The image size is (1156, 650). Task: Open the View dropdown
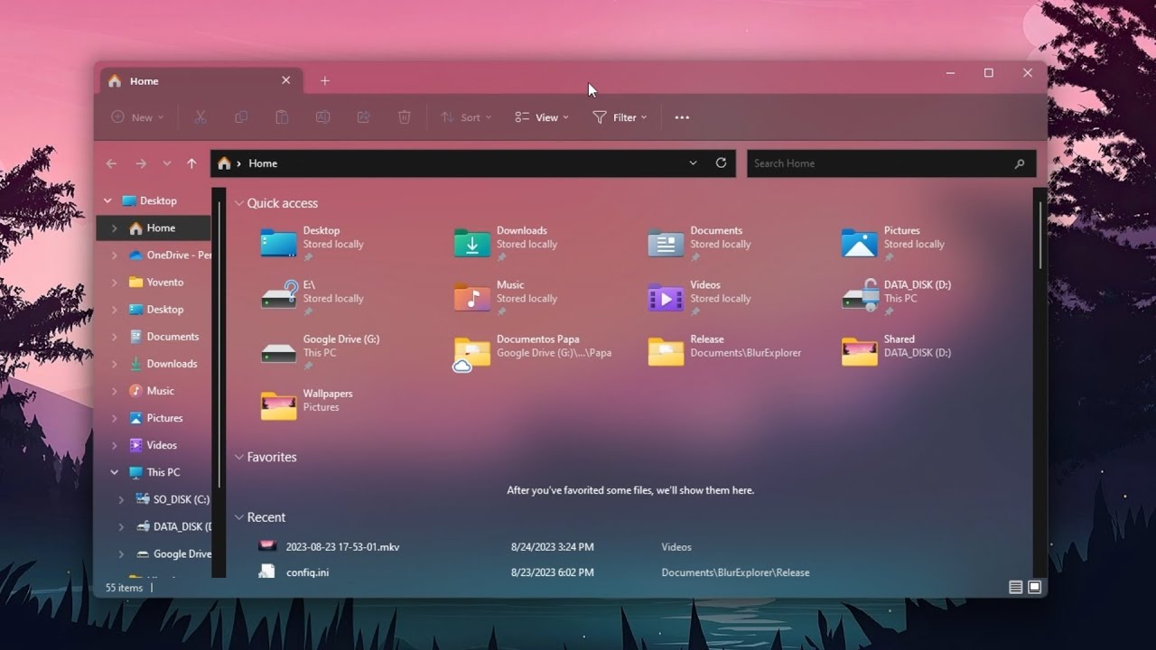[542, 117]
